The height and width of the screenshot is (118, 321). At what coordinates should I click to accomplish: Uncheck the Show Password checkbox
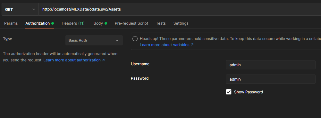(228, 92)
